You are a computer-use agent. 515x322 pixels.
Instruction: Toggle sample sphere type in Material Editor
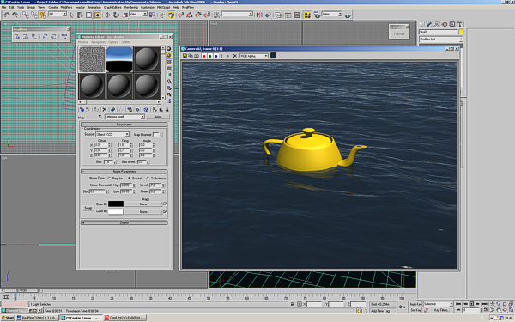169,49
